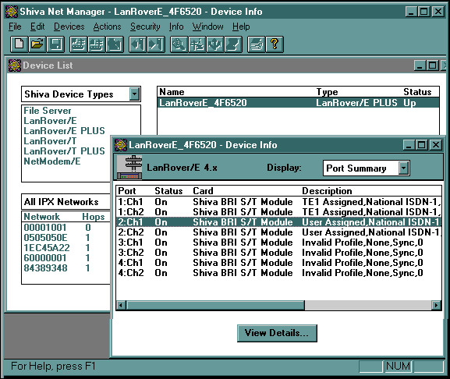Open the Shiva Device Types dropdown arrow
This screenshot has height=379, width=450.
click(x=134, y=94)
